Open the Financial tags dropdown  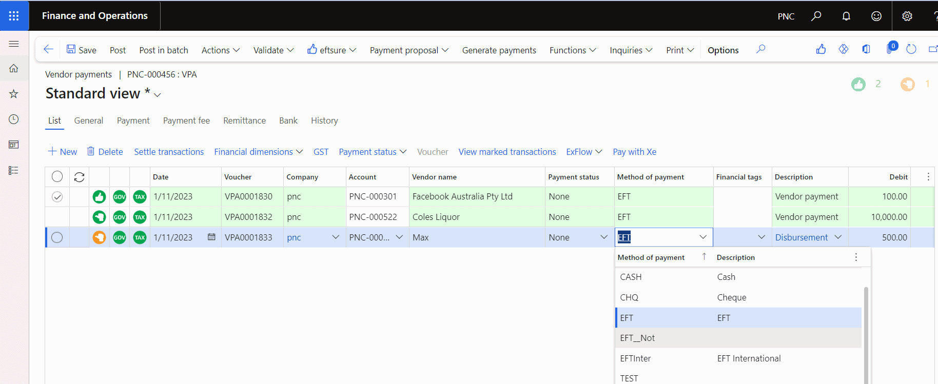pyautogui.click(x=761, y=237)
